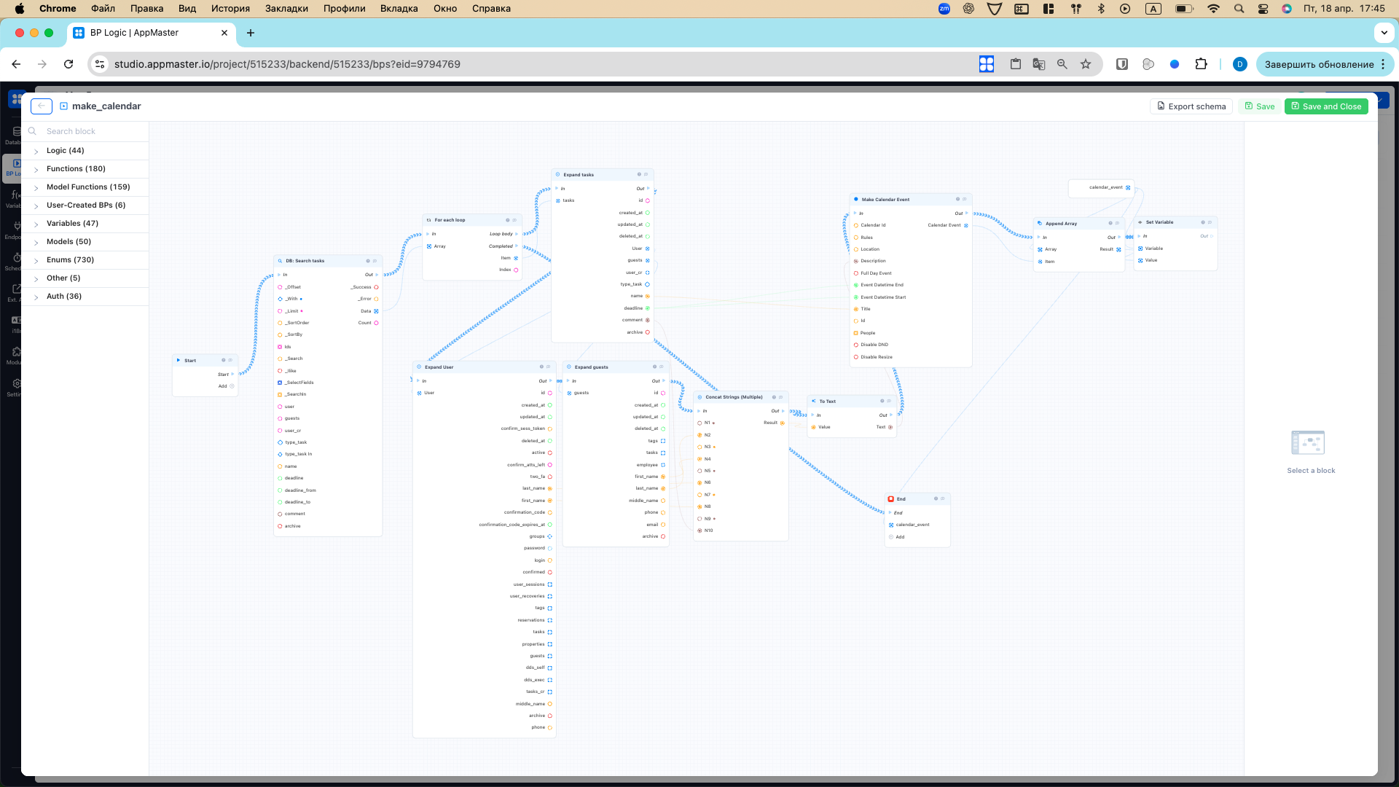Click the DB: Search tasks magnifier icon
Screen dimensions: 1399x787
pos(280,260)
